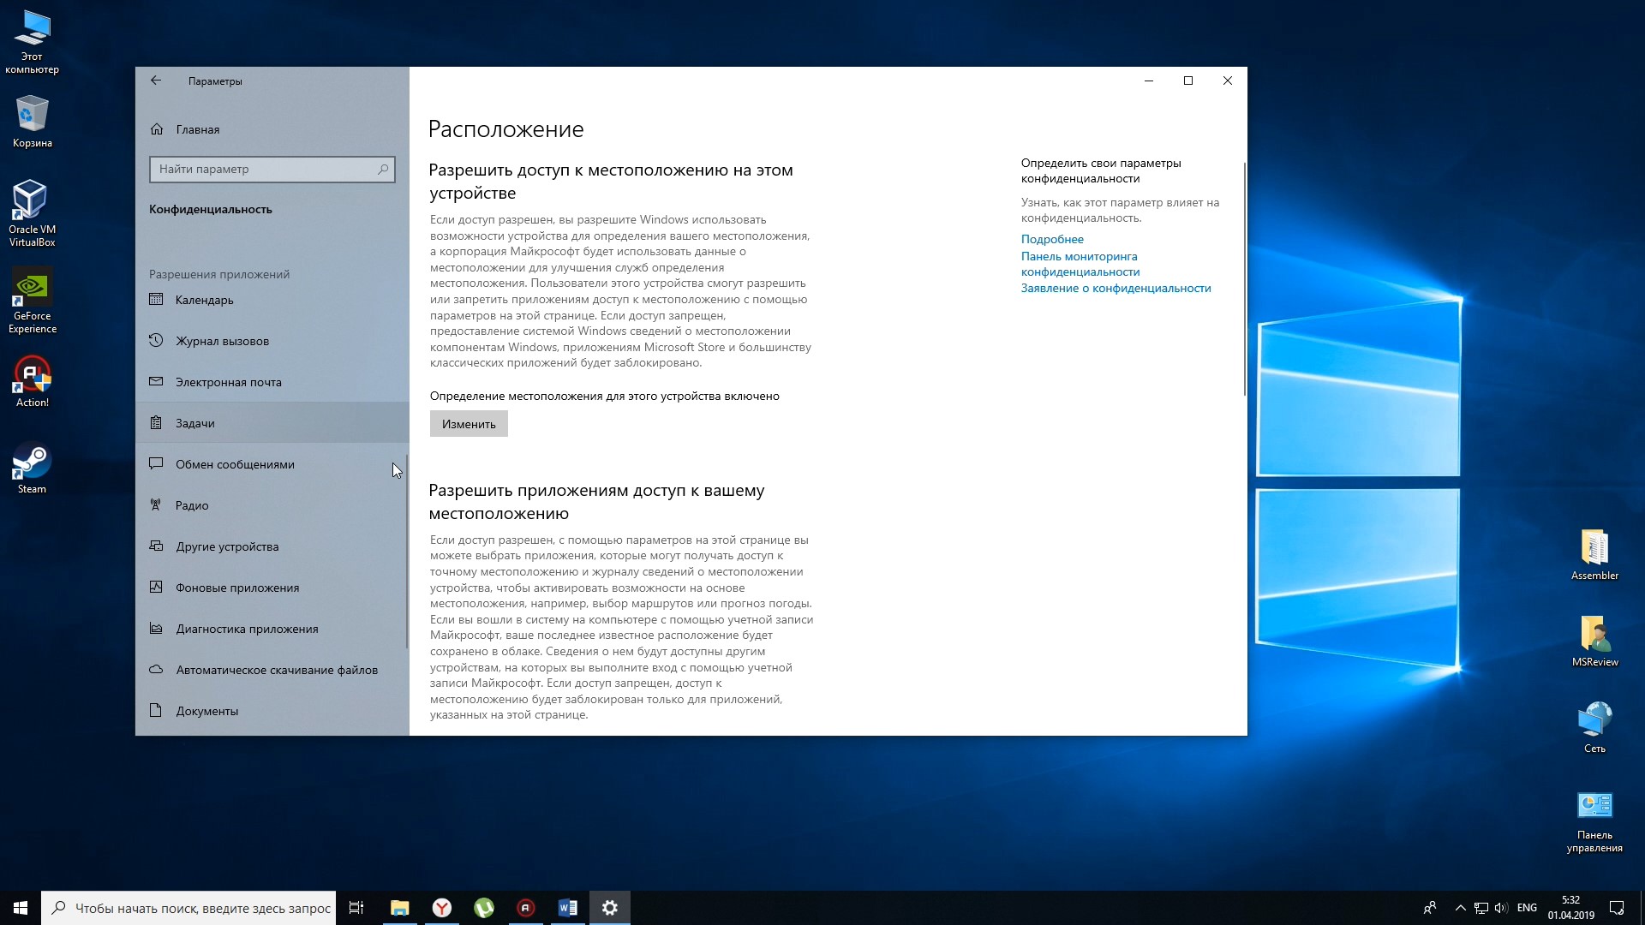Image resolution: width=1645 pixels, height=925 pixels.
Task: Open the Подробнее link
Action: pyautogui.click(x=1052, y=239)
